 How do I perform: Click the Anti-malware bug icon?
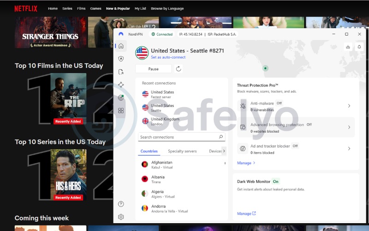(x=243, y=106)
